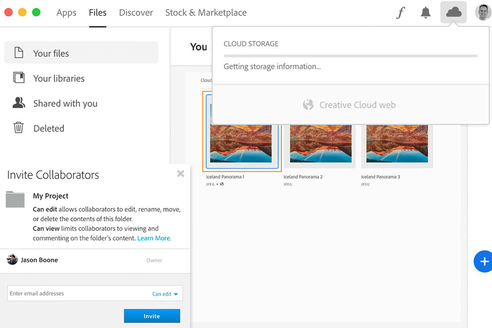Open the Deleted trash section

[48, 128]
